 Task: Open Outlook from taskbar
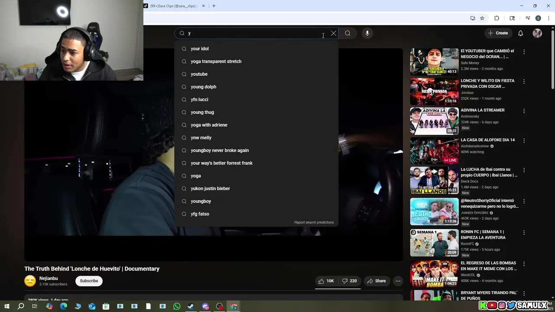tap(92, 306)
